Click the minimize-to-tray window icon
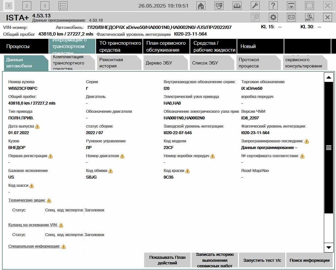 pyautogui.click(x=291, y=6)
